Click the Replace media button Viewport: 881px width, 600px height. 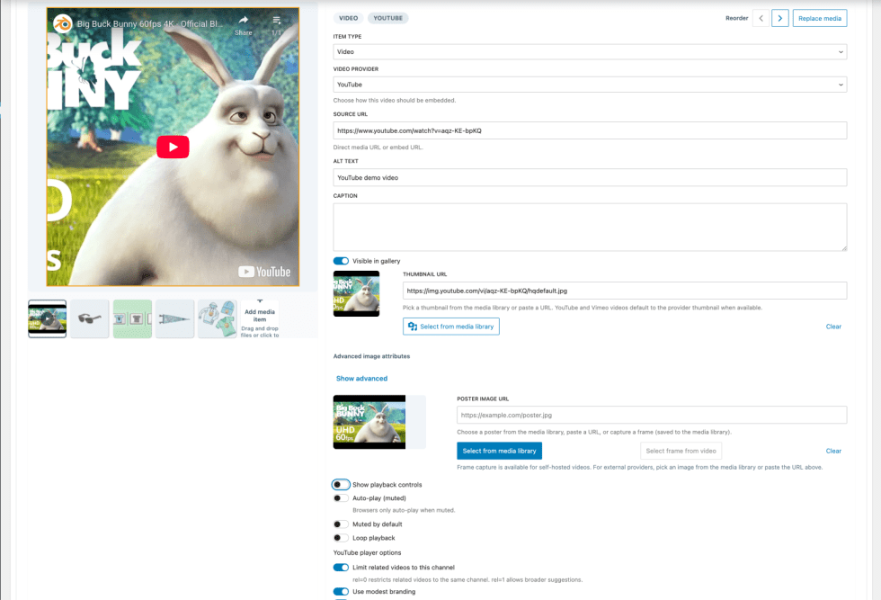click(820, 18)
